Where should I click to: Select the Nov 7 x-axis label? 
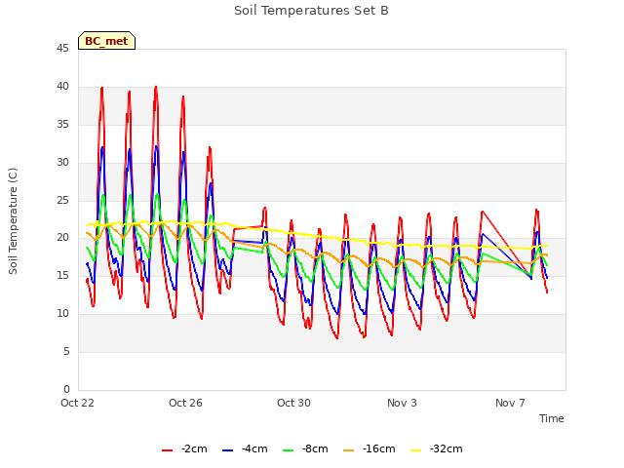[510, 403]
